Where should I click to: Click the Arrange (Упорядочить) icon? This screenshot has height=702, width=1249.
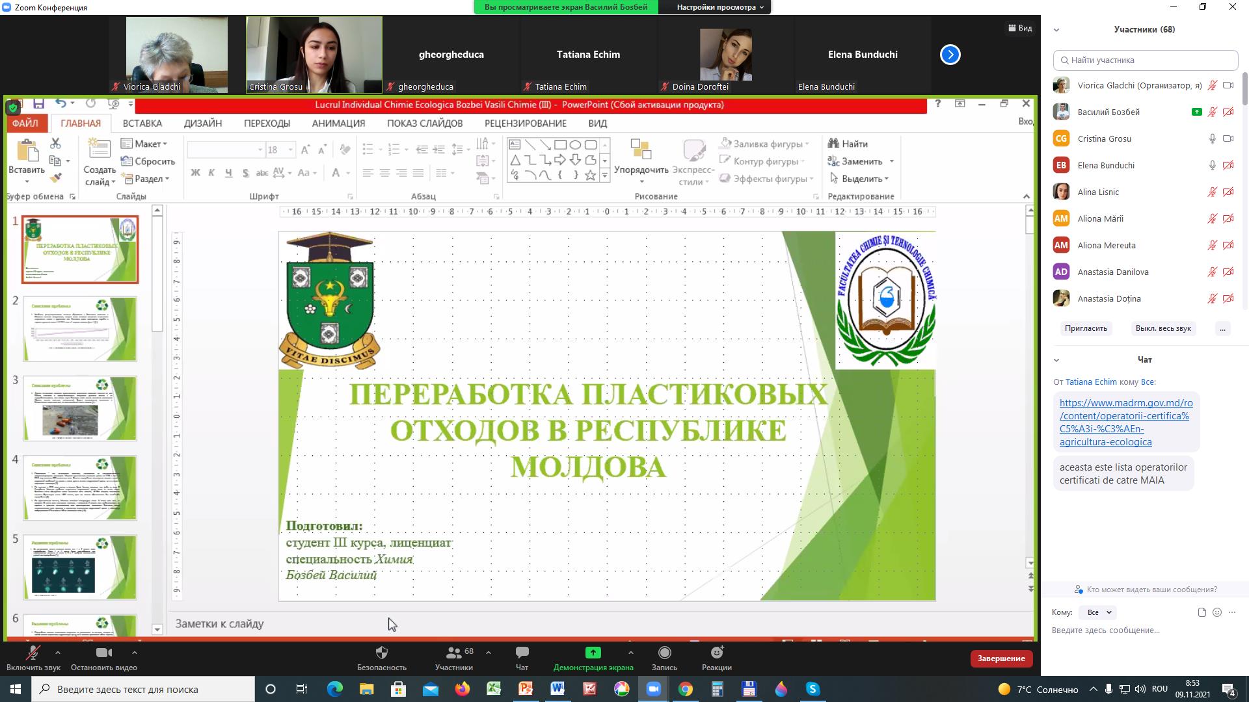tap(641, 149)
